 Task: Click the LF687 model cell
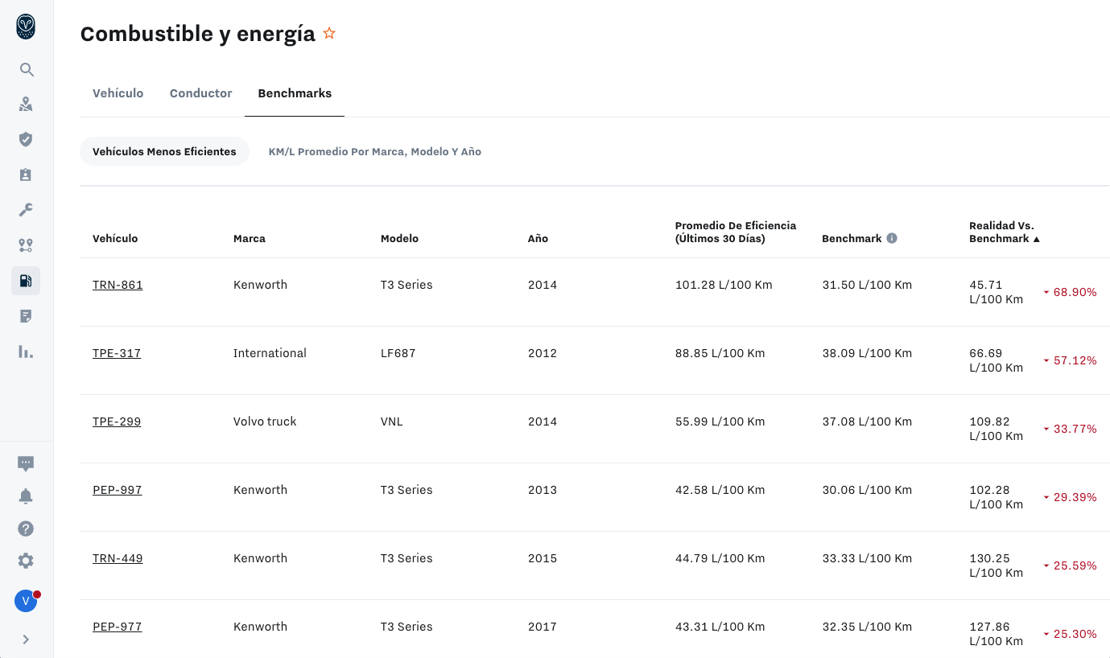tap(398, 353)
